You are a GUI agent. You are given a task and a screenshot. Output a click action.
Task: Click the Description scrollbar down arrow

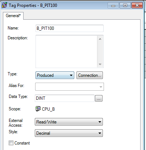(100, 64)
